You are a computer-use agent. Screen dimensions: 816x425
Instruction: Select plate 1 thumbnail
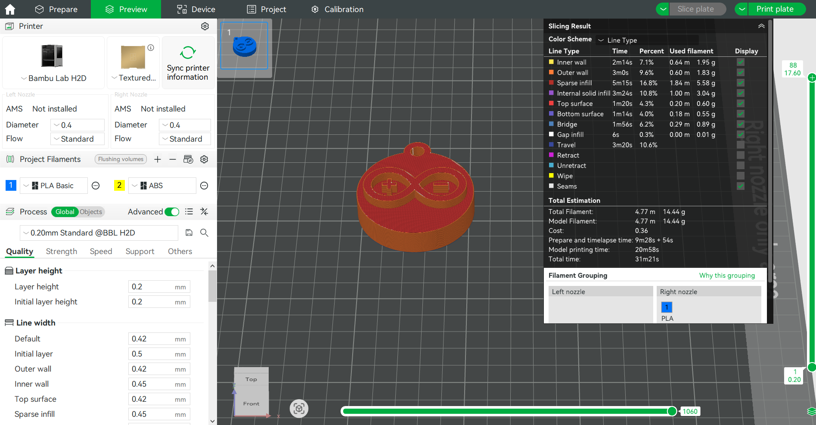tap(244, 45)
